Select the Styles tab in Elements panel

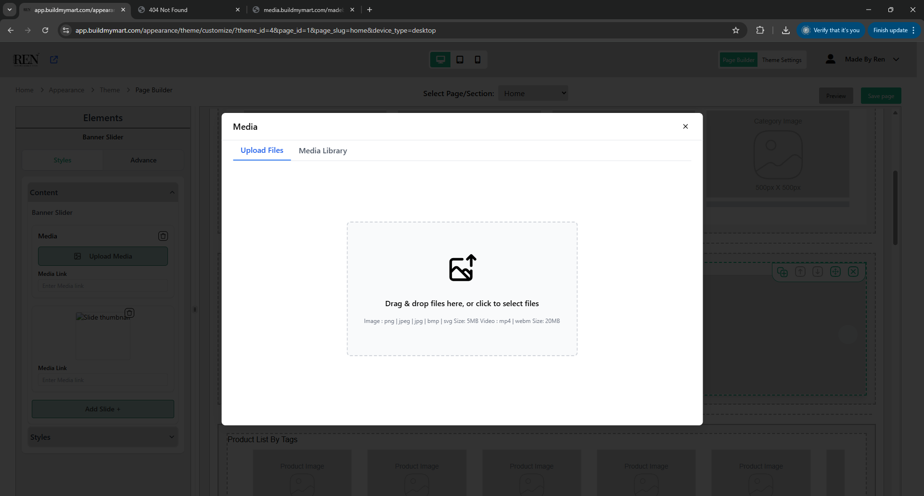point(63,160)
